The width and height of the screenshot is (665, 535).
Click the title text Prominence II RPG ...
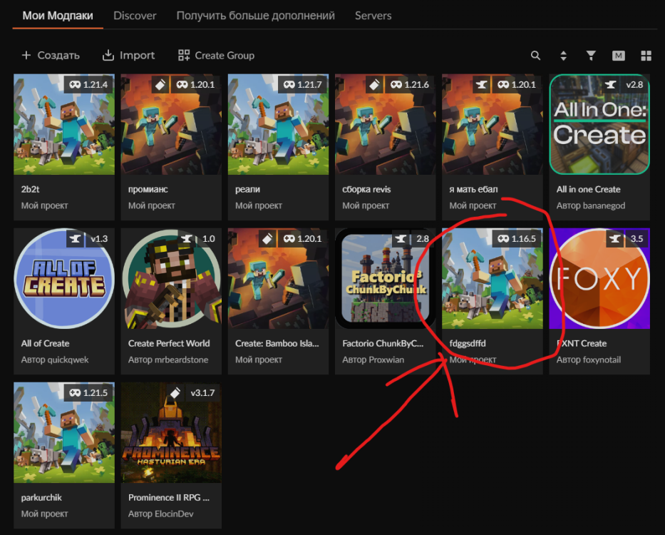[x=169, y=498]
